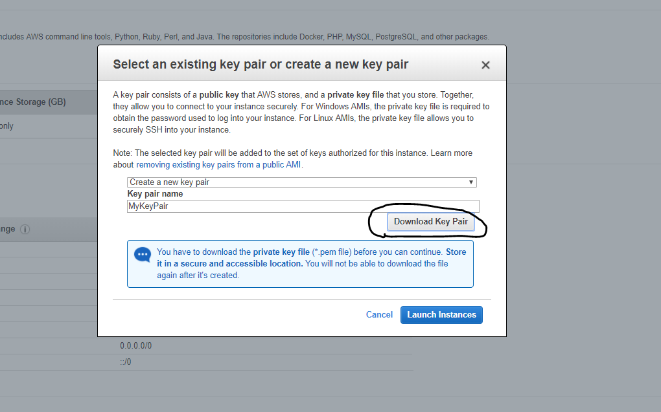Click the 'Key pair name' label
The height and width of the screenshot is (412, 661).
point(155,194)
